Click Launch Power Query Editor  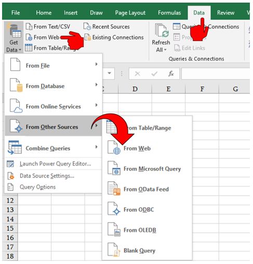point(54,164)
